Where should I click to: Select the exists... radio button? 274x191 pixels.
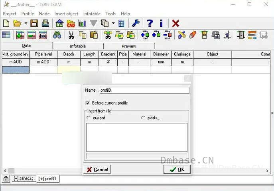143,118
